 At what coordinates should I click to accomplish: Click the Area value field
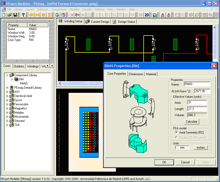point(197,102)
